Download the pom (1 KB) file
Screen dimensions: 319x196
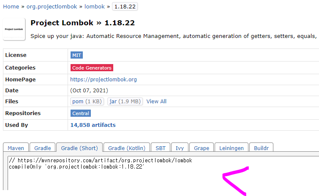click(x=87, y=102)
